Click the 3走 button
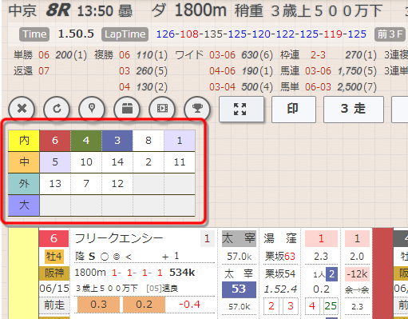 pyautogui.click(x=354, y=110)
